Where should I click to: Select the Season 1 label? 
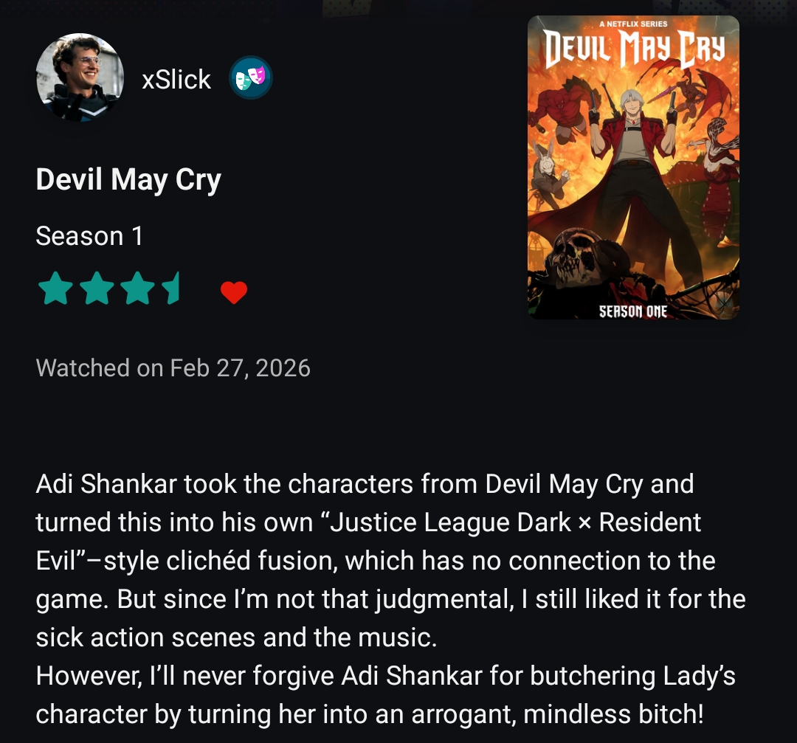89,236
